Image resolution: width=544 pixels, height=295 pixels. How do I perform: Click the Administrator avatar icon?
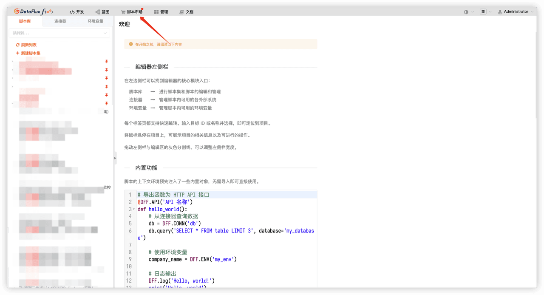point(500,12)
